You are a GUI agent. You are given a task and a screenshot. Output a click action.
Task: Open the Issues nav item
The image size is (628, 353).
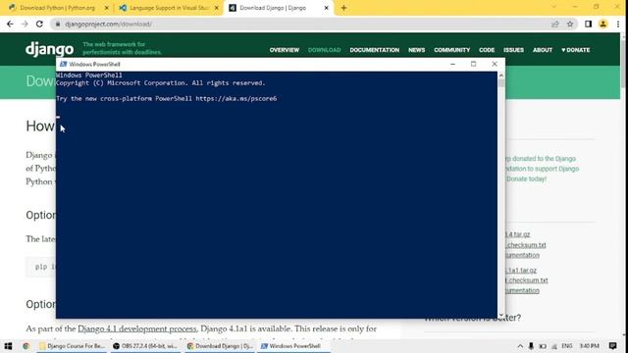(513, 50)
